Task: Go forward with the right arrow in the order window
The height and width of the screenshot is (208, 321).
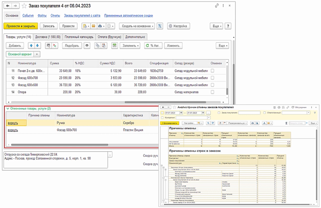Action: tap(15, 6)
